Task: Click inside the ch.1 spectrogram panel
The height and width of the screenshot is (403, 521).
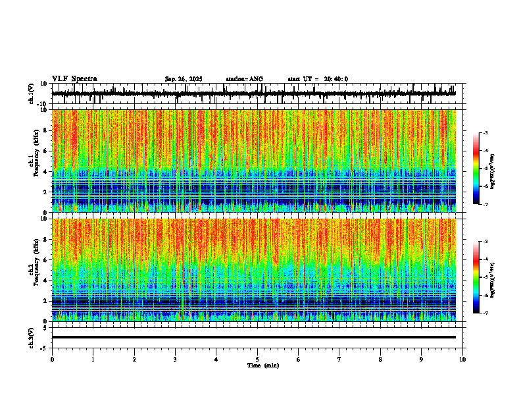Action: pos(254,161)
